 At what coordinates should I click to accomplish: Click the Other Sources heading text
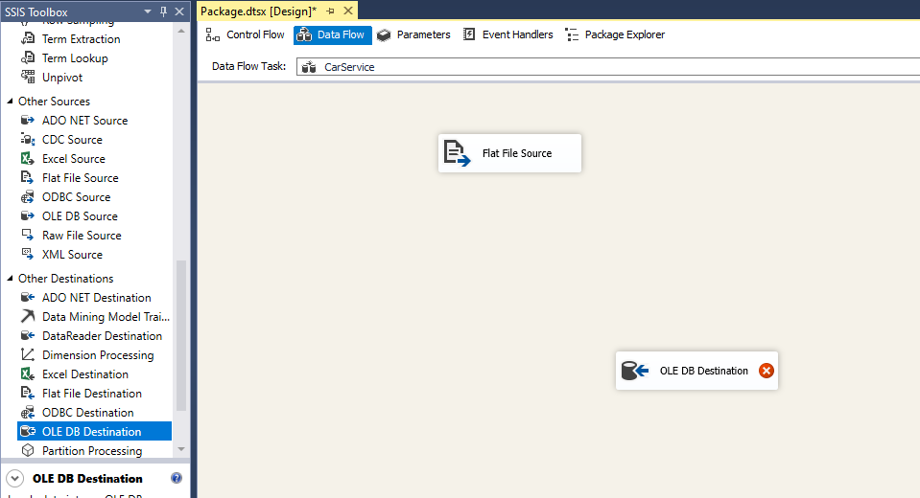(54, 102)
